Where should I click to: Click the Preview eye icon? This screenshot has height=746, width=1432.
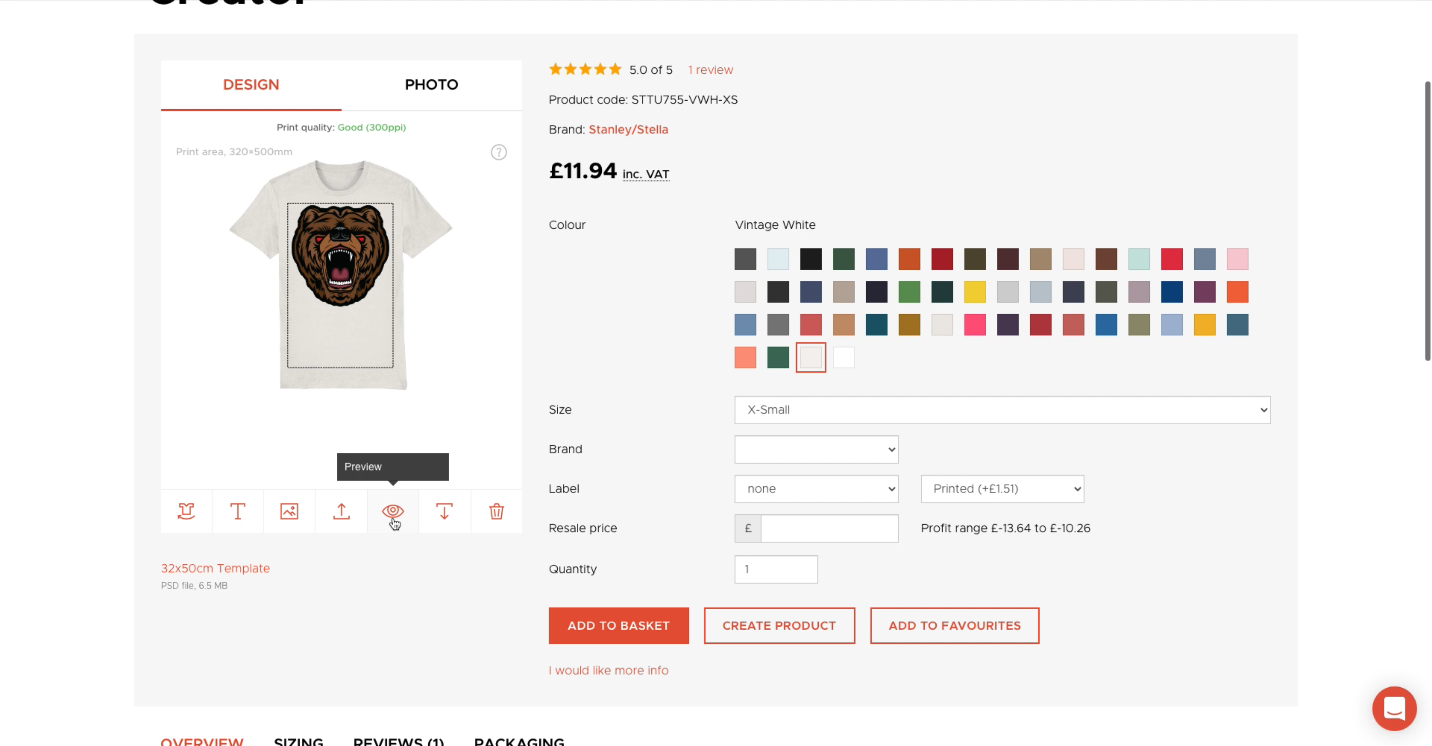(393, 511)
